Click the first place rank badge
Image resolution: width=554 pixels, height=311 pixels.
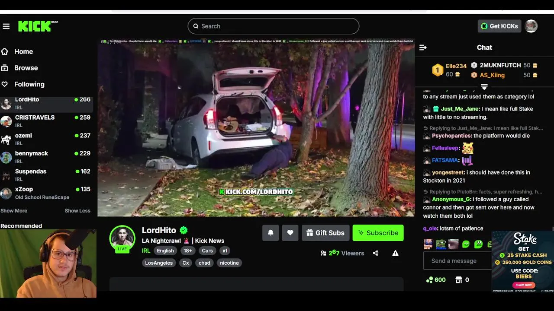pyautogui.click(x=438, y=70)
